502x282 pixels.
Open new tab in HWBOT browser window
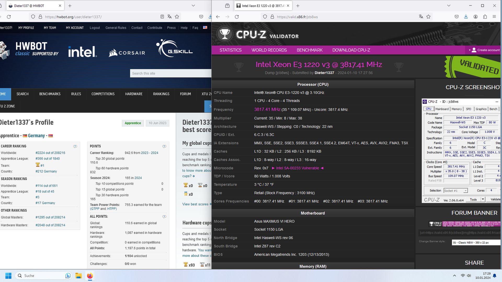point(70,5)
